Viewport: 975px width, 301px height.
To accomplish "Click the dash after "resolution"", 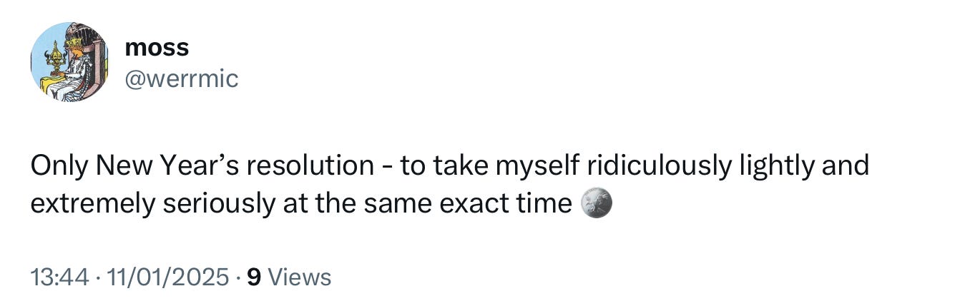I will pos(387,166).
